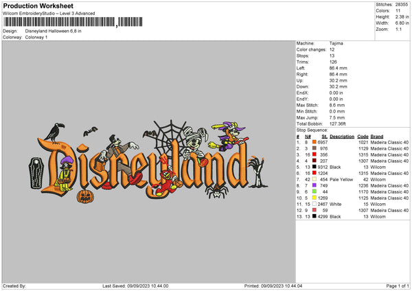Viewport: 412px width, 291px height.
Task: Click the brown-gray swatch beside stitch count 976
Action: [x=314, y=148]
